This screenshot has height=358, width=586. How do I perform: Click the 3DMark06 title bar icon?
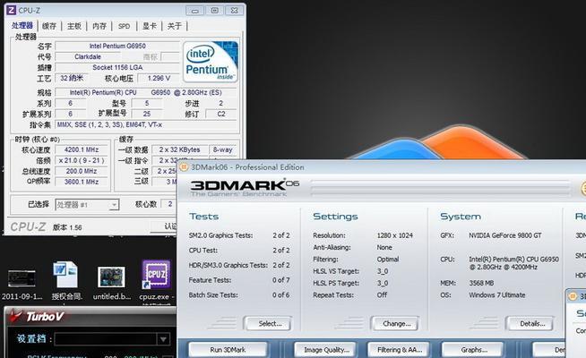(x=184, y=166)
